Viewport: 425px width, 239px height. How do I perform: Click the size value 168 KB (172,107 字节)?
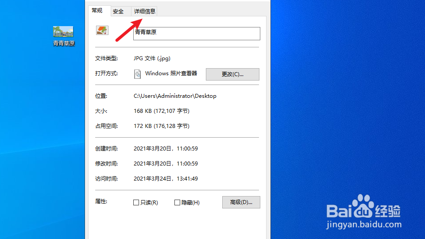tap(162, 111)
